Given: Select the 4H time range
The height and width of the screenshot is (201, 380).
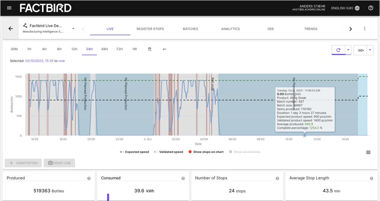Looking at the screenshot, I should (44, 49).
